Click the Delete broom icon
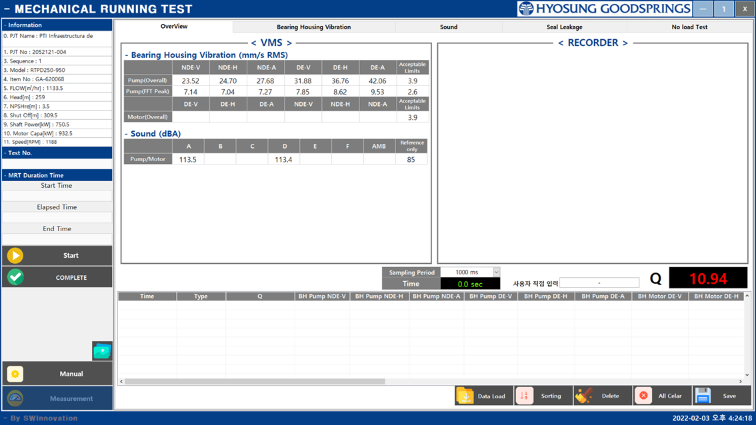The height and width of the screenshot is (425, 756). click(x=584, y=396)
